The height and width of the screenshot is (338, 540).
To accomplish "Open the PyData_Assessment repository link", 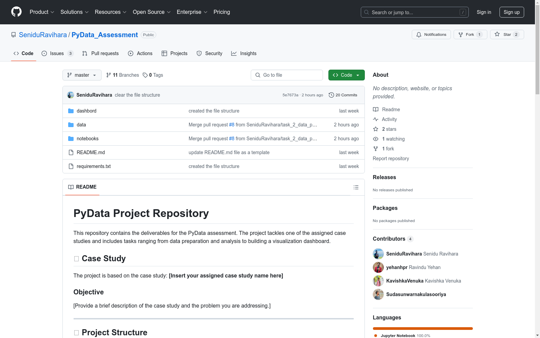I will click(105, 35).
